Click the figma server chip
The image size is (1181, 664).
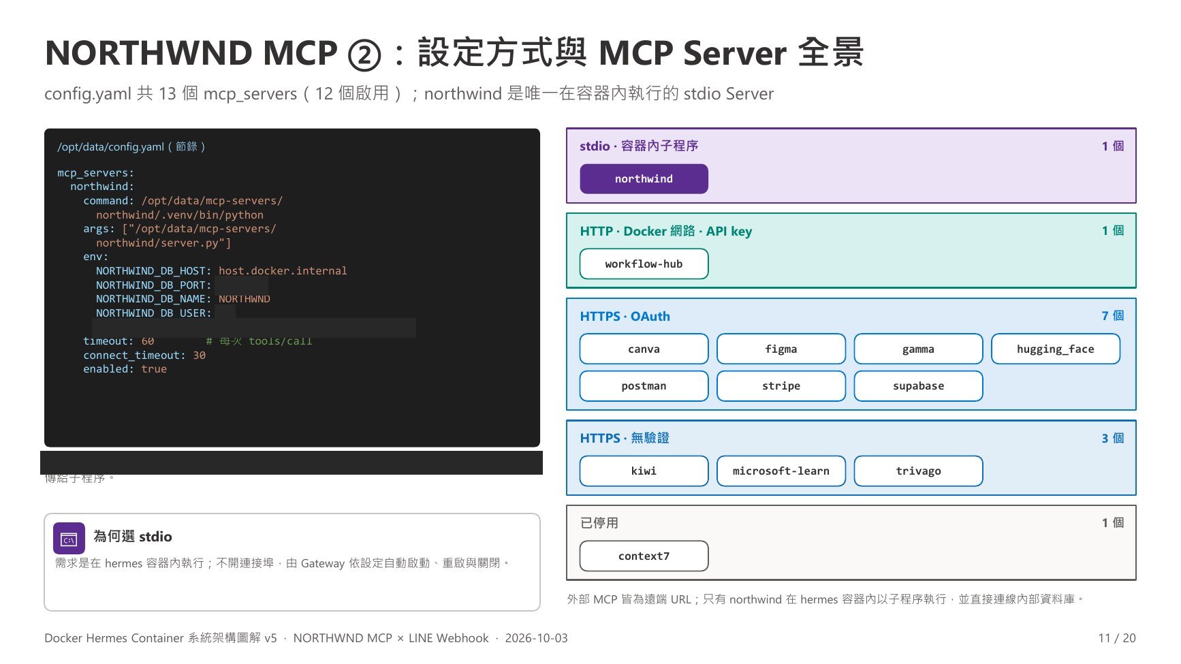point(781,349)
